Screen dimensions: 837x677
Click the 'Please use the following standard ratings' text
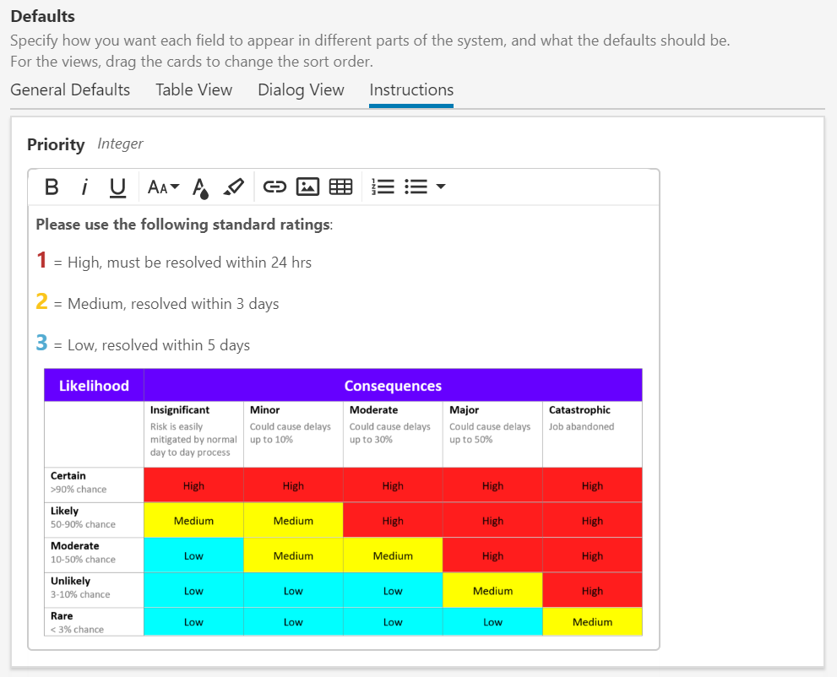coord(182,225)
